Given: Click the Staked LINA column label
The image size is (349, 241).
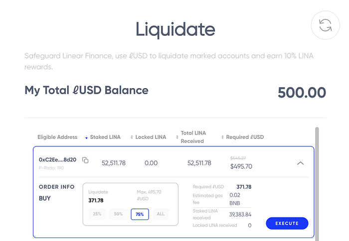Looking at the screenshot, I should click(105, 137).
